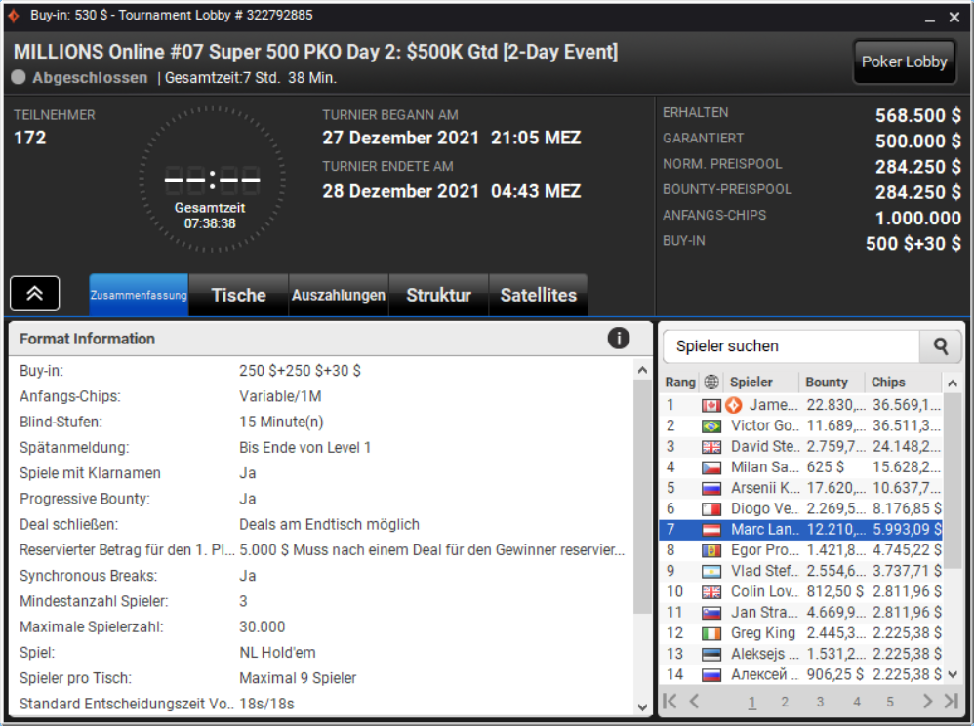Click the player list up scroll arrow
The image size is (974, 726).
(x=953, y=383)
